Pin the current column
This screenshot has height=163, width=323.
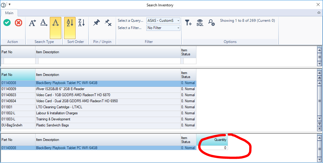[97, 23]
